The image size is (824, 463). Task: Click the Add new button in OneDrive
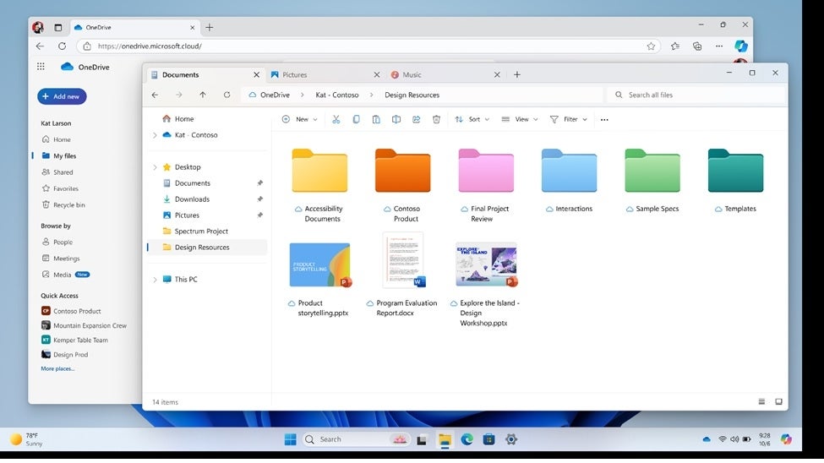[x=61, y=96]
